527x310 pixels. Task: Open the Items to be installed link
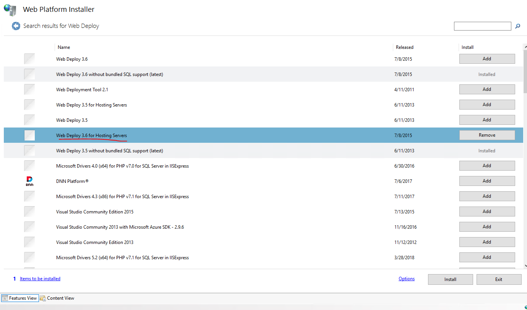pos(40,279)
